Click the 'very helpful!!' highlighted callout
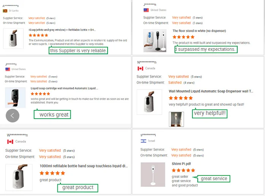 tap(209, 113)
